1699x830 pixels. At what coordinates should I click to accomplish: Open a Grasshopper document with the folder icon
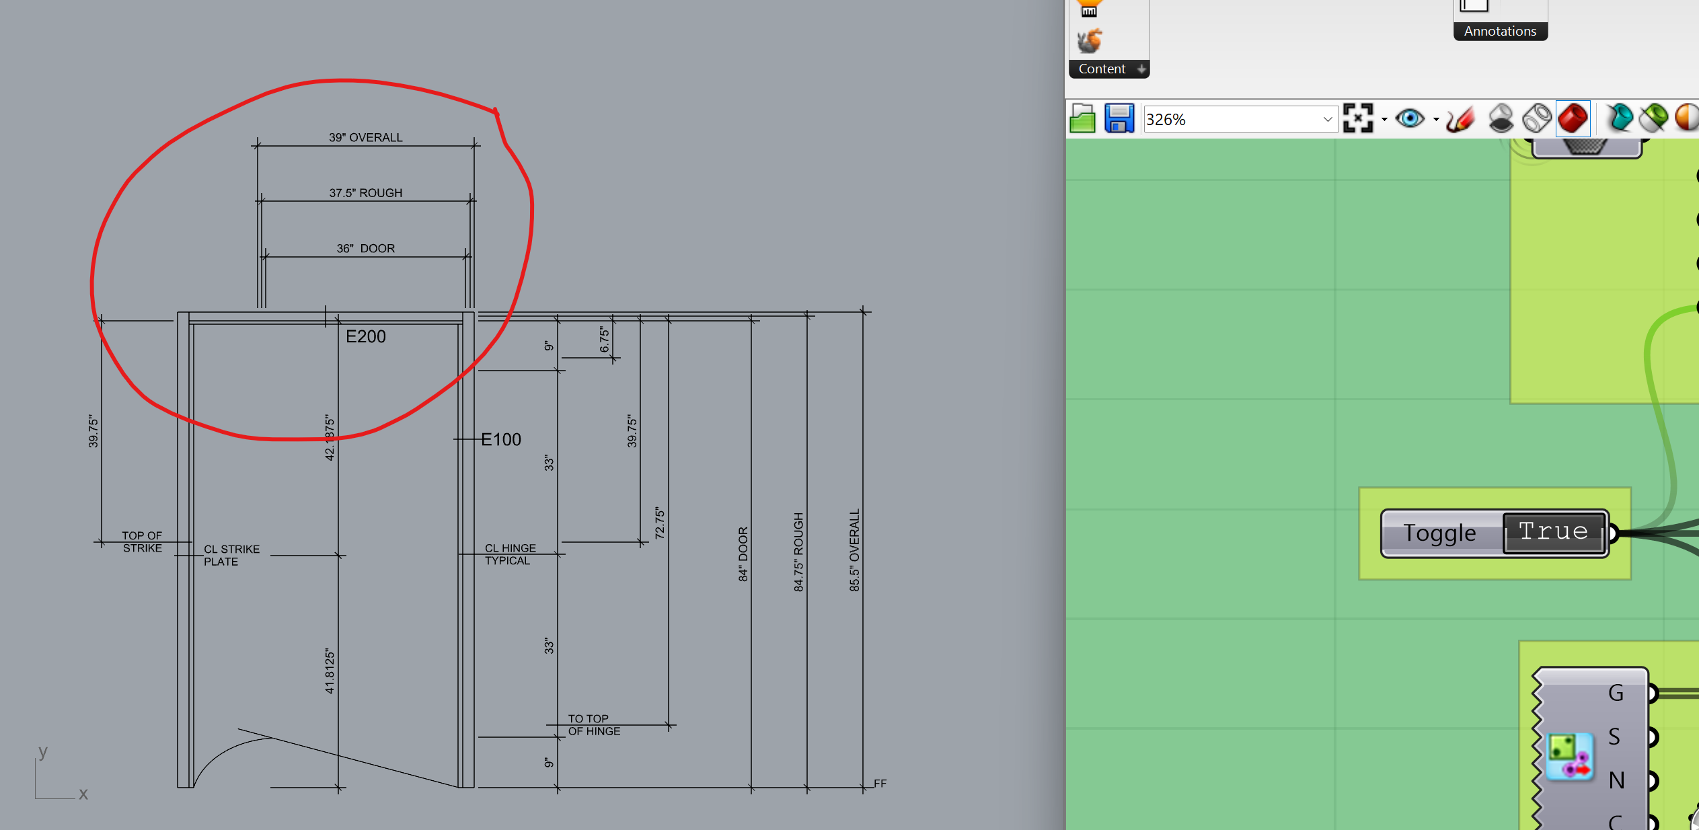(1081, 118)
